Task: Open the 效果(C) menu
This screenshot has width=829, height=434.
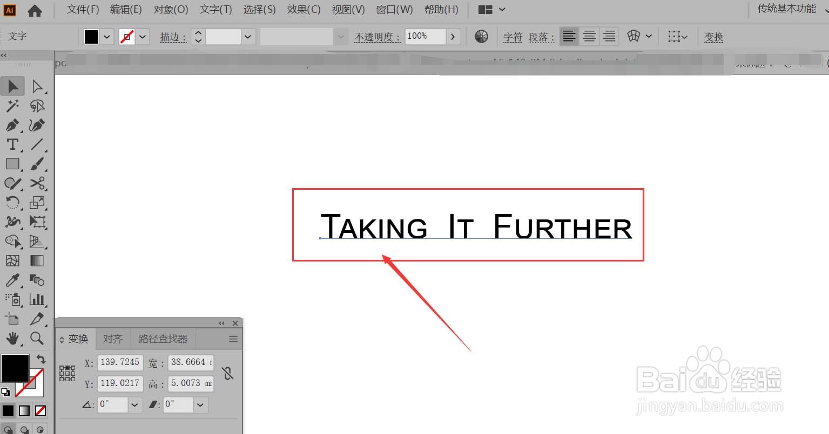Action: tap(304, 10)
